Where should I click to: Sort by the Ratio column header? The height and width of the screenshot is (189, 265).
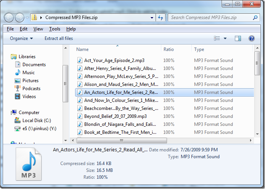pyautogui.click(x=169, y=49)
